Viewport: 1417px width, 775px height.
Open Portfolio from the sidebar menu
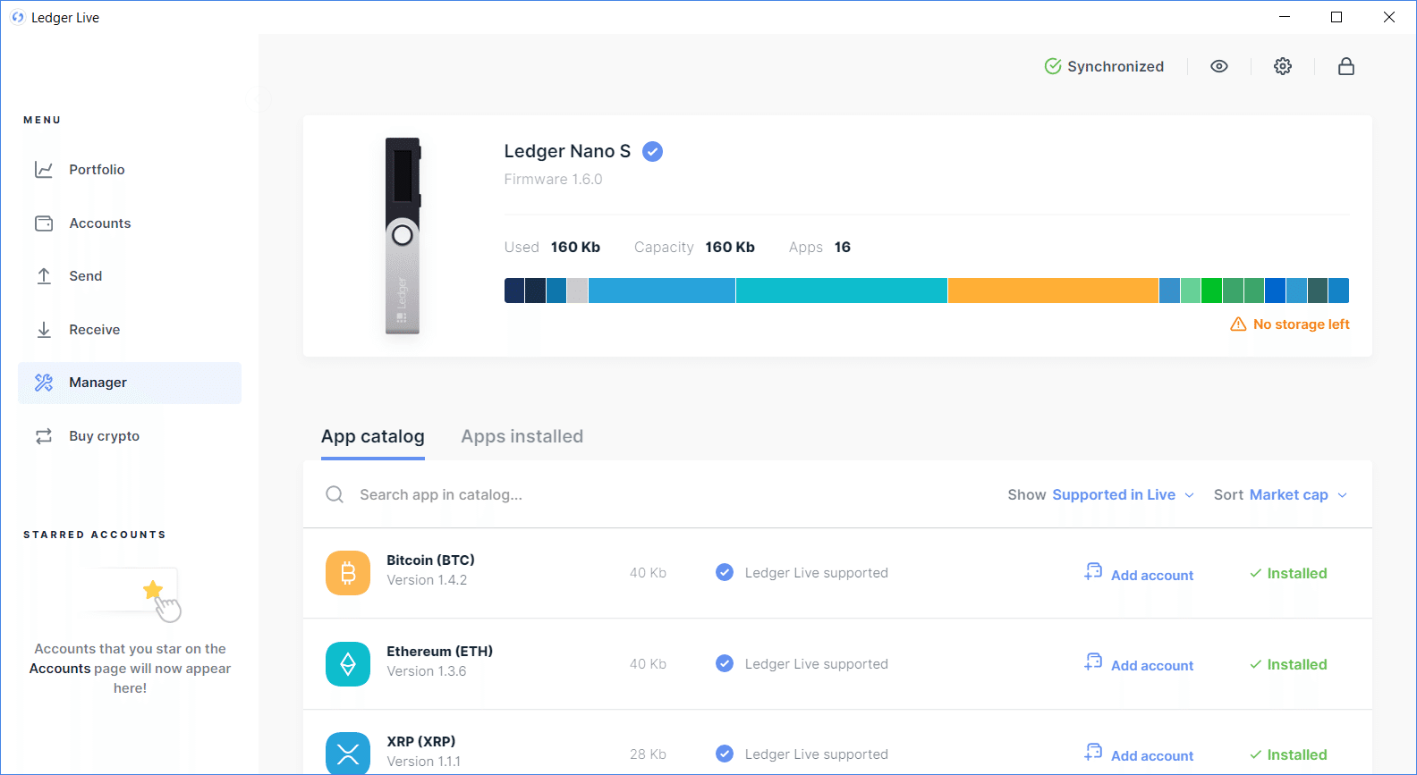click(130, 170)
